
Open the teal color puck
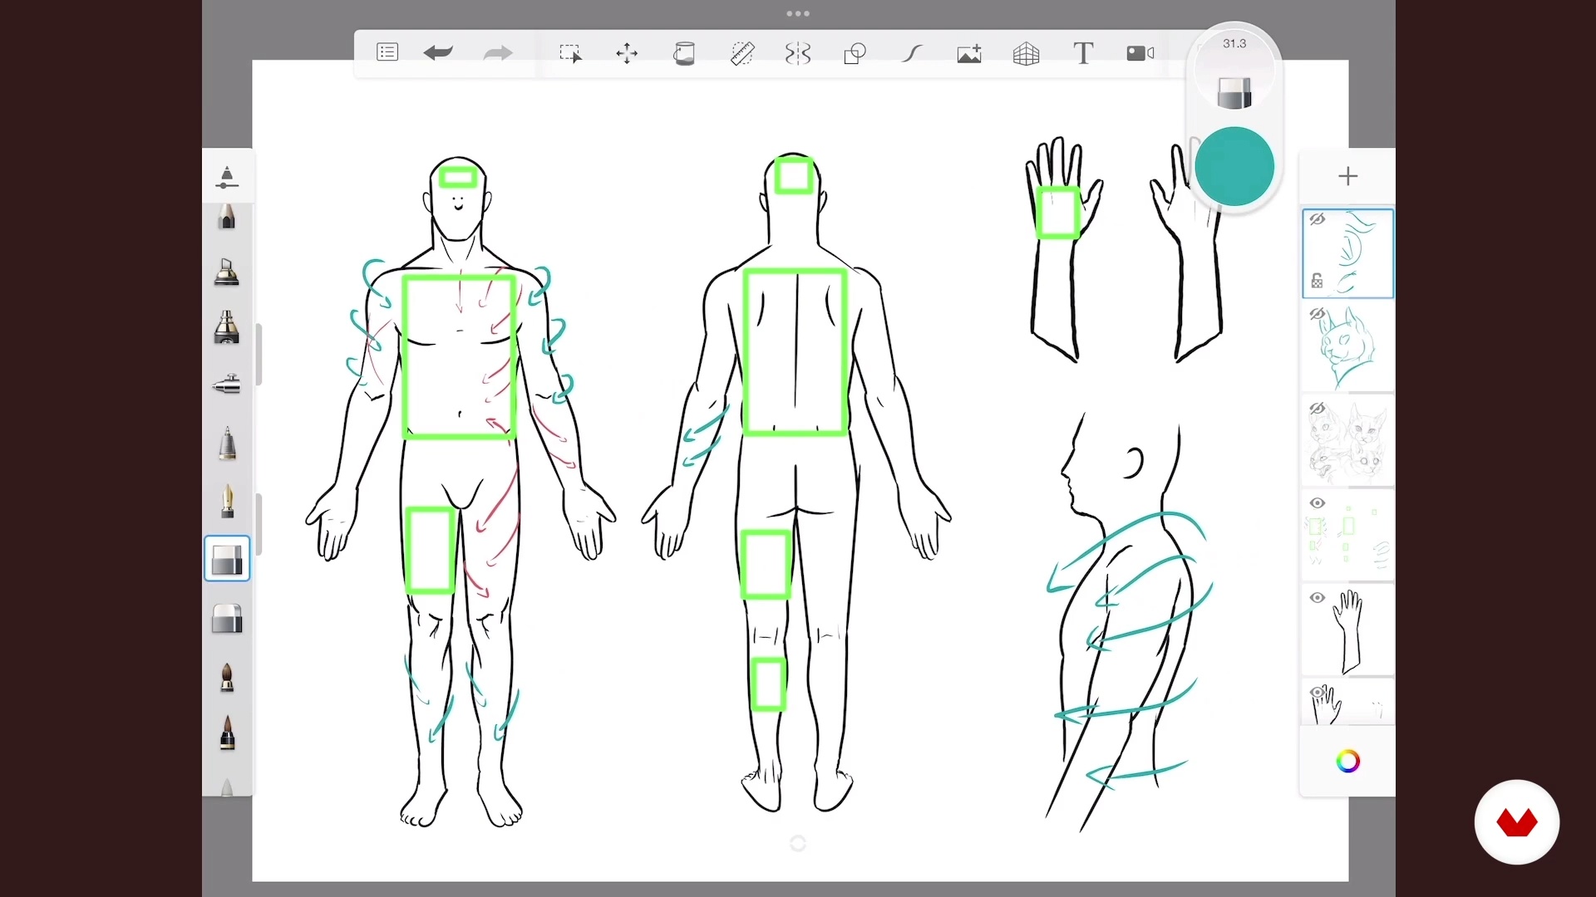[x=1234, y=166]
